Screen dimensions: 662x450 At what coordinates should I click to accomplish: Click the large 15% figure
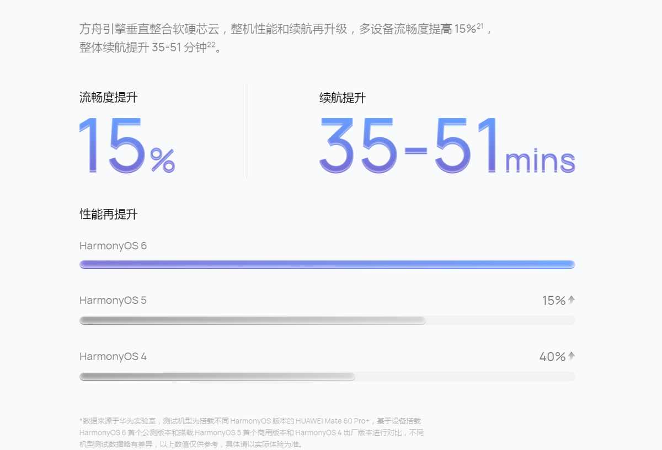coord(127,146)
